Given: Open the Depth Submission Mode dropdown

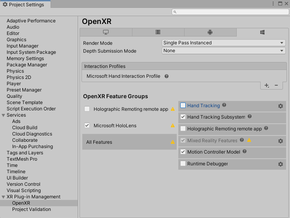Looking at the screenshot, I should pyautogui.click(x=224, y=51).
